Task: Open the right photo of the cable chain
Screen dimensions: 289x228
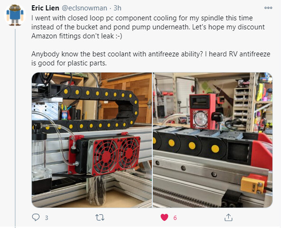Action: click(213, 140)
